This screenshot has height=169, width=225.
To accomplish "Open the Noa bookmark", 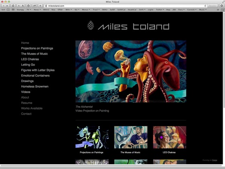I will pyautogui.click(x=53, y=10).
